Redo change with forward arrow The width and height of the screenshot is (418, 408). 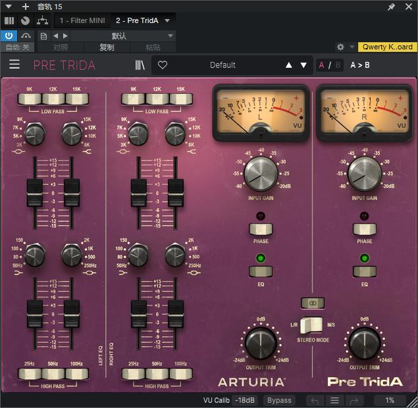[353, 401]
